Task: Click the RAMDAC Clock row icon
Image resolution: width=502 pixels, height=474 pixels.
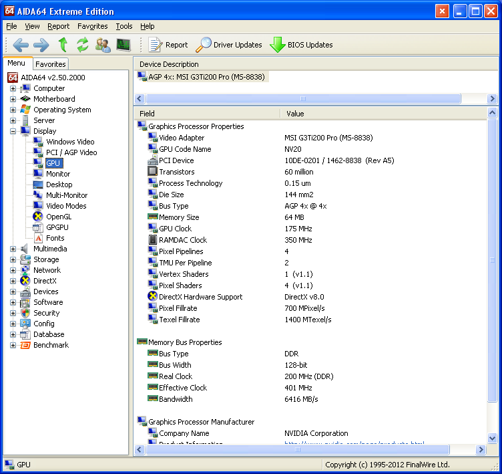Action: pyautogui.click(x=152, y=239)
